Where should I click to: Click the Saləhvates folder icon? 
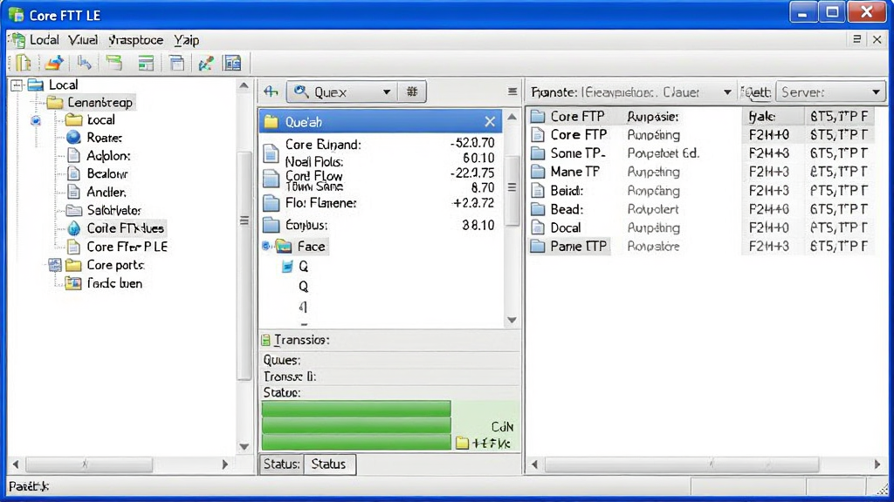click(73, 210)
